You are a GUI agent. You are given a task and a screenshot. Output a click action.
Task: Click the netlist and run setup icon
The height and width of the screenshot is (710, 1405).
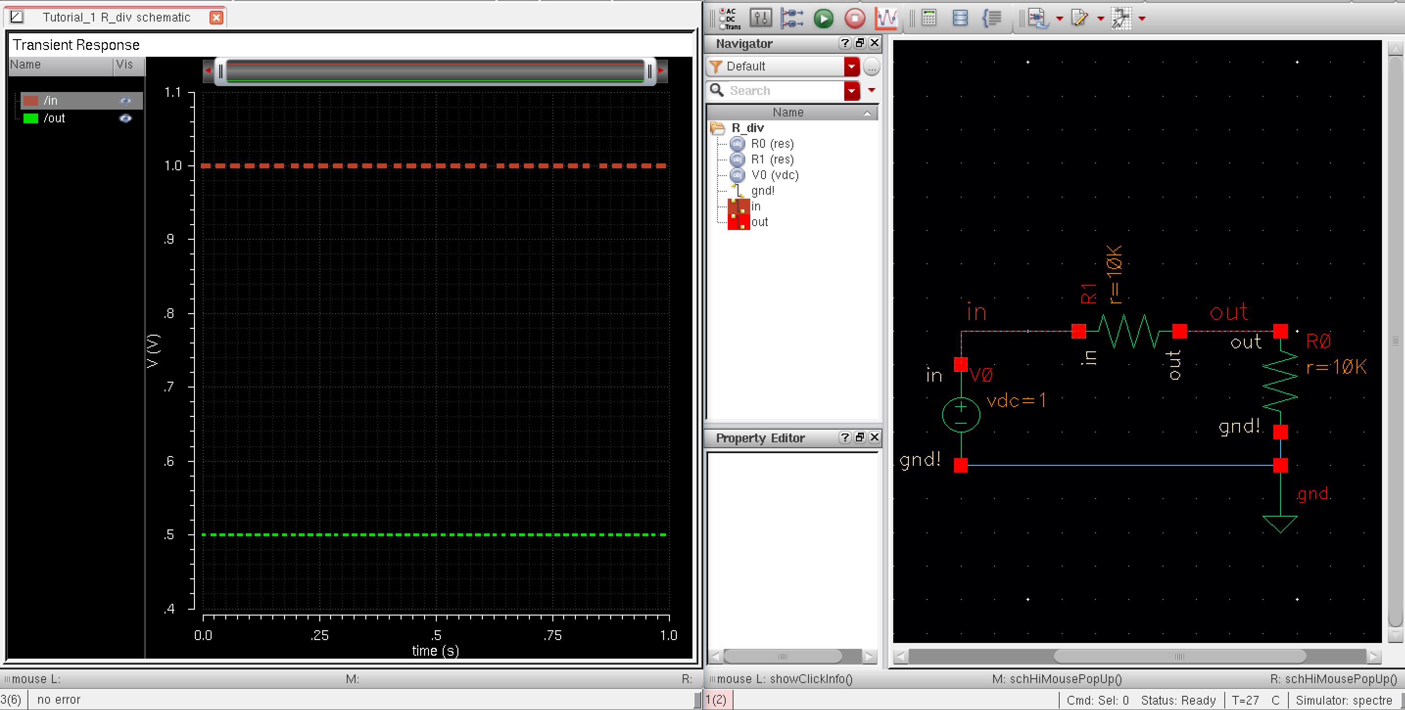click(x=793, y=18)
